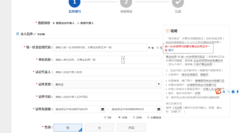Click the letter A icon in the IME toolbar
This screenshot has width=240, height=133.
tap(224, 92)
